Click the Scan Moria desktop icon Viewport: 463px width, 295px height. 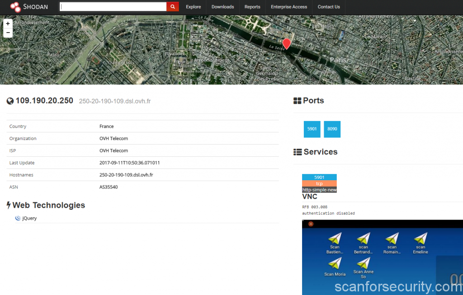point(335,267)
